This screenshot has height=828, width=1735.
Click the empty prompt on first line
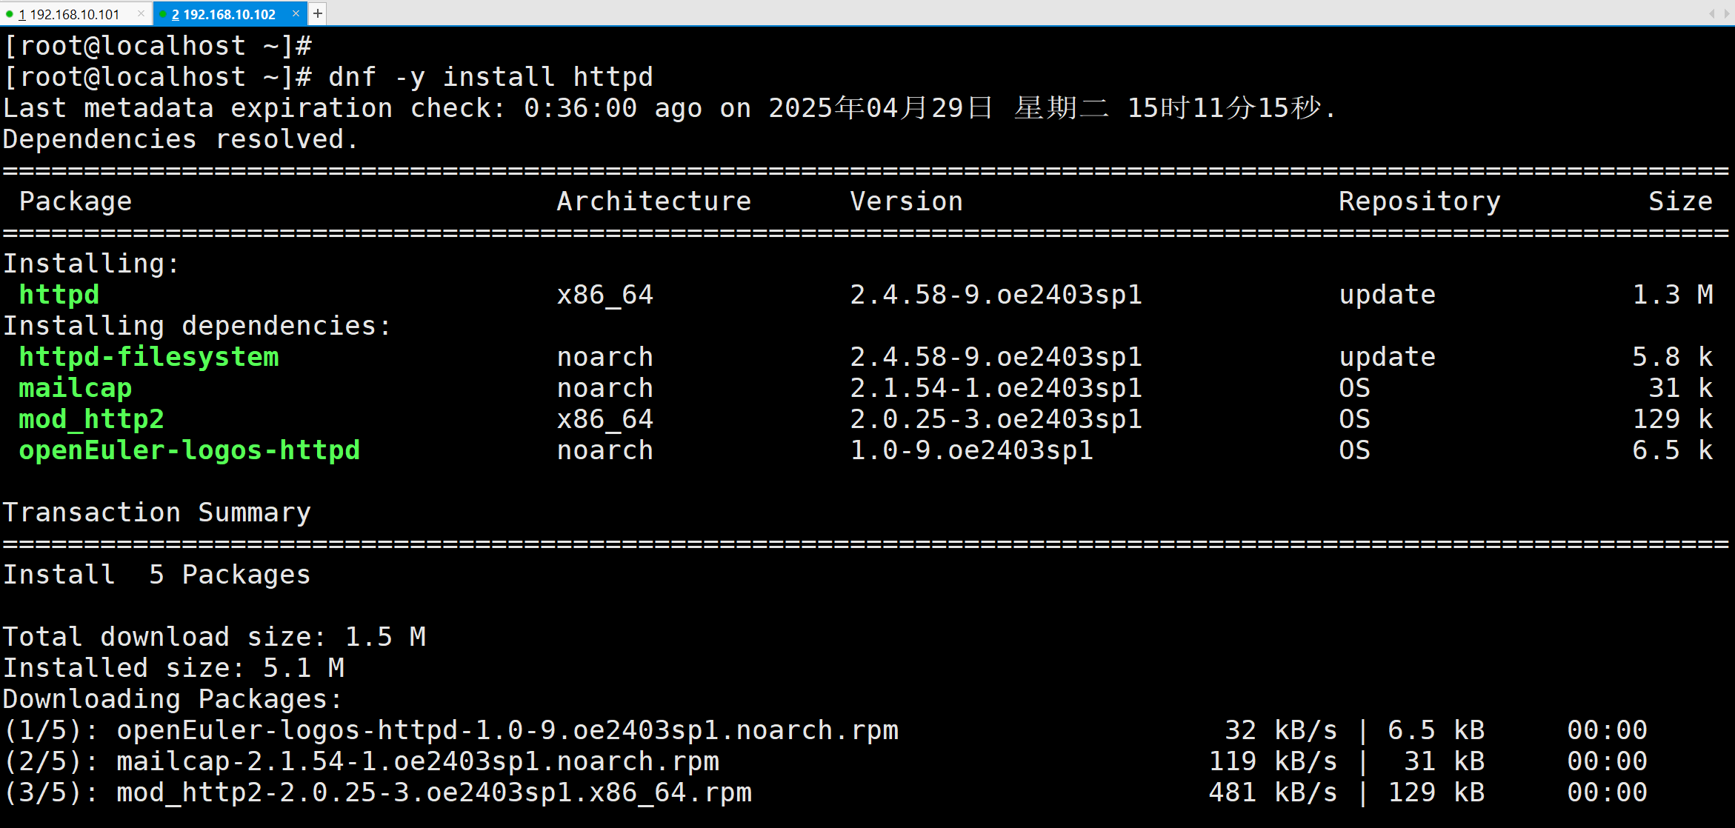(157, 46)
